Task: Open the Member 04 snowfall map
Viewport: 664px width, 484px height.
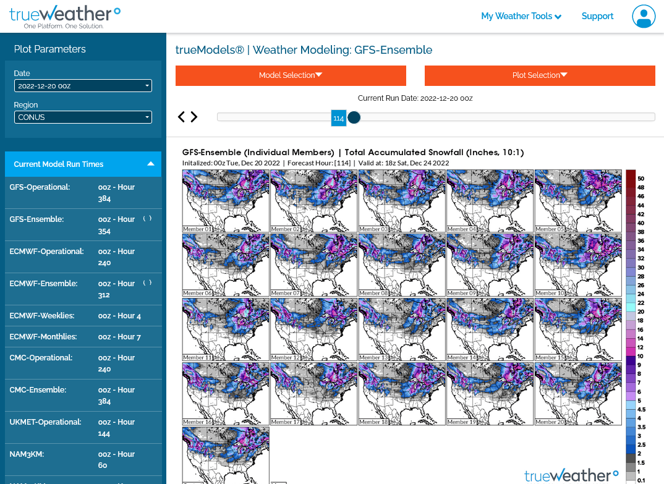Action: coord(490,201)
